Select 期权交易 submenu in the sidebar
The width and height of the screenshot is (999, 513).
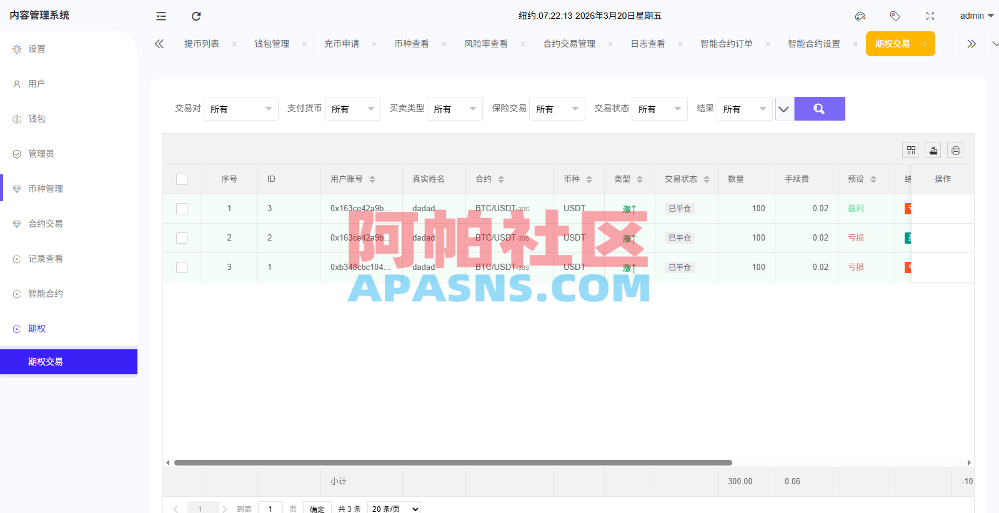(69, 362)
